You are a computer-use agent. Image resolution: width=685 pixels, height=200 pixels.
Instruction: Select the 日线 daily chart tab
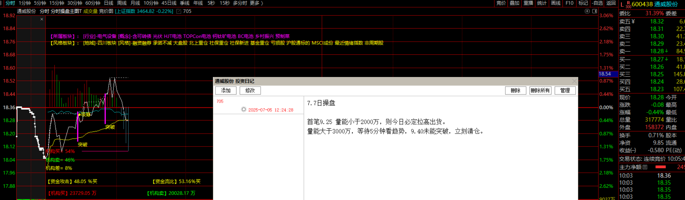[109, 3]
